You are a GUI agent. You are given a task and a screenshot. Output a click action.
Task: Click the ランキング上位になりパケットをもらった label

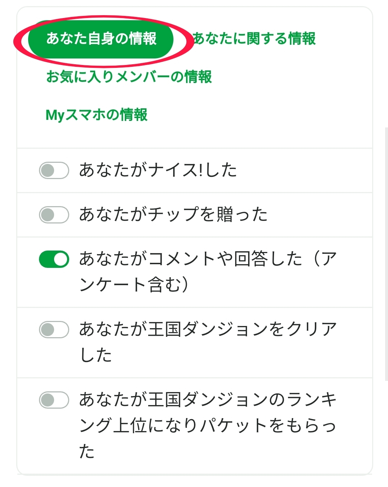coord(207,425)
